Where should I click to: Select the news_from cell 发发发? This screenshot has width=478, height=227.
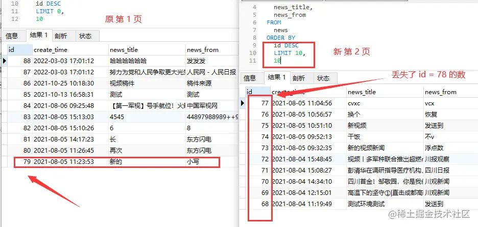[212, 61]
